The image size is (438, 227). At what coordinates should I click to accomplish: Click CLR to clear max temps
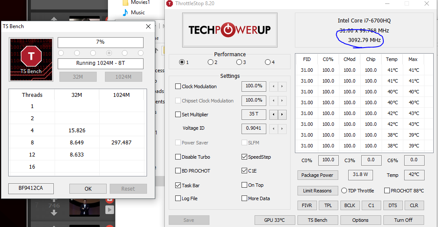pos(414,205)
